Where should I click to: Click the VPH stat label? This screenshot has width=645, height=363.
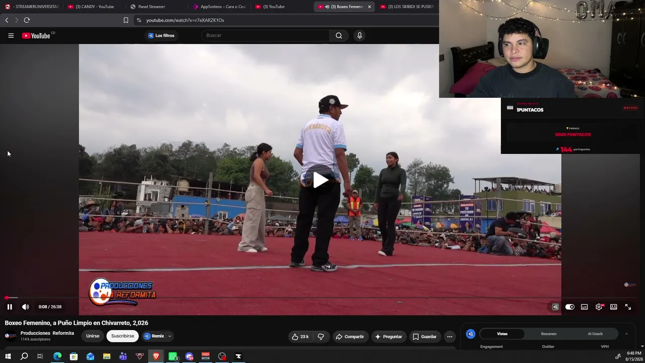point(605,346)
